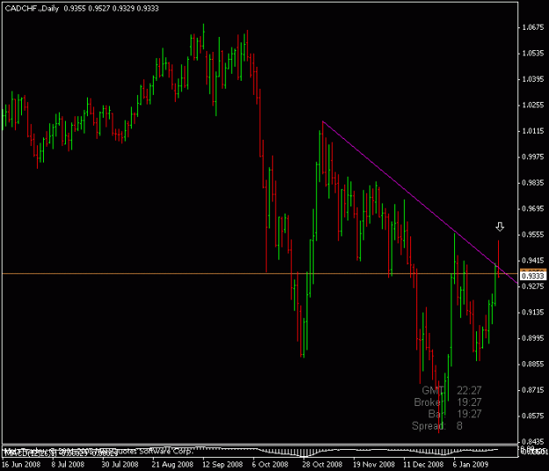Click the 0.8435 price axis label

coord(533,442)
